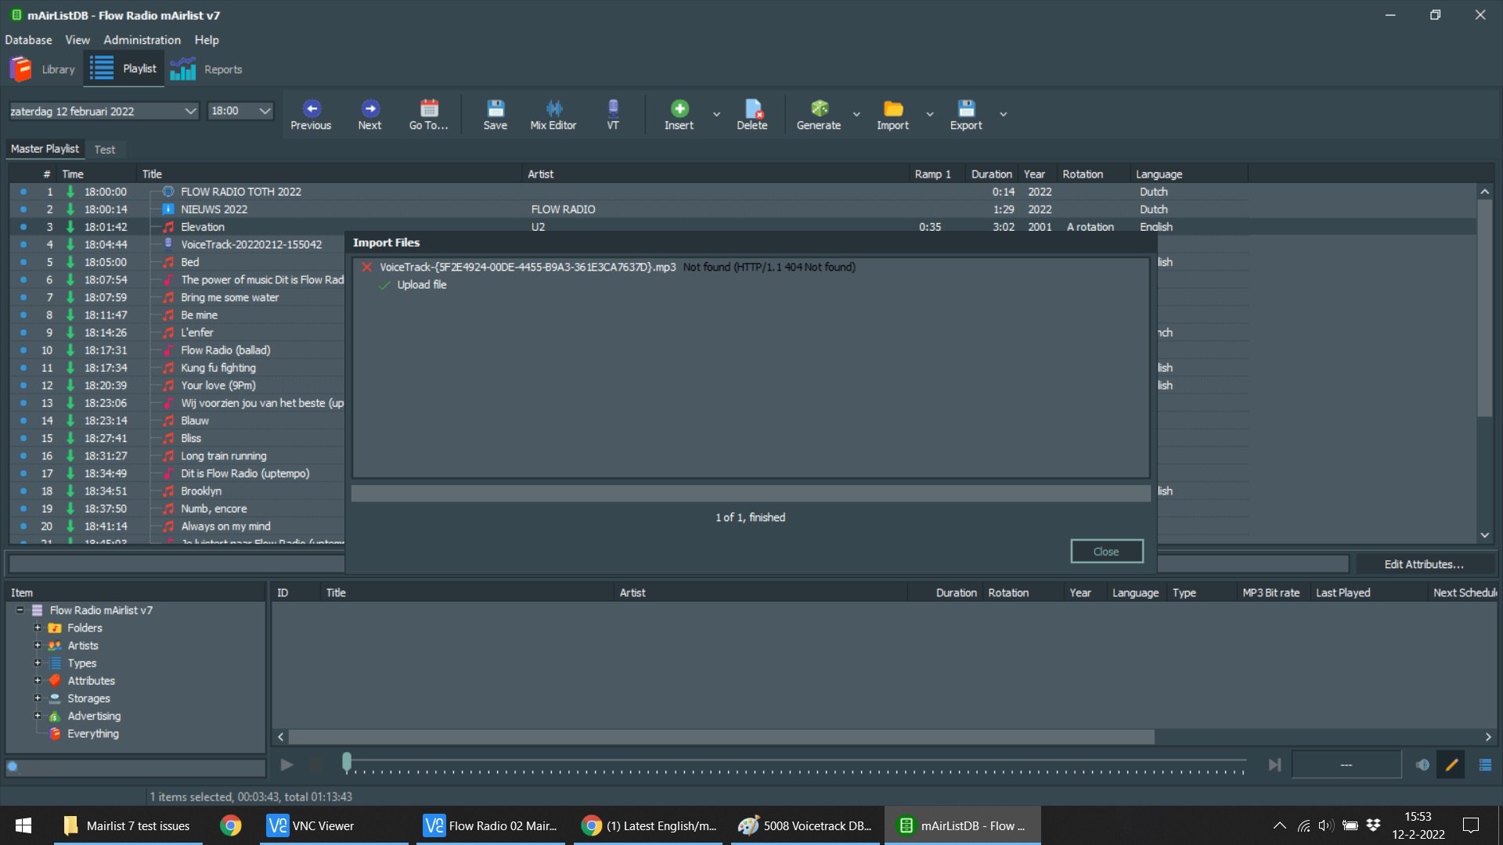Image resolution: width=1503 pixels, height=845 pixels.
Task: Switch to the Test playlist tab
Action: point(105,149)
